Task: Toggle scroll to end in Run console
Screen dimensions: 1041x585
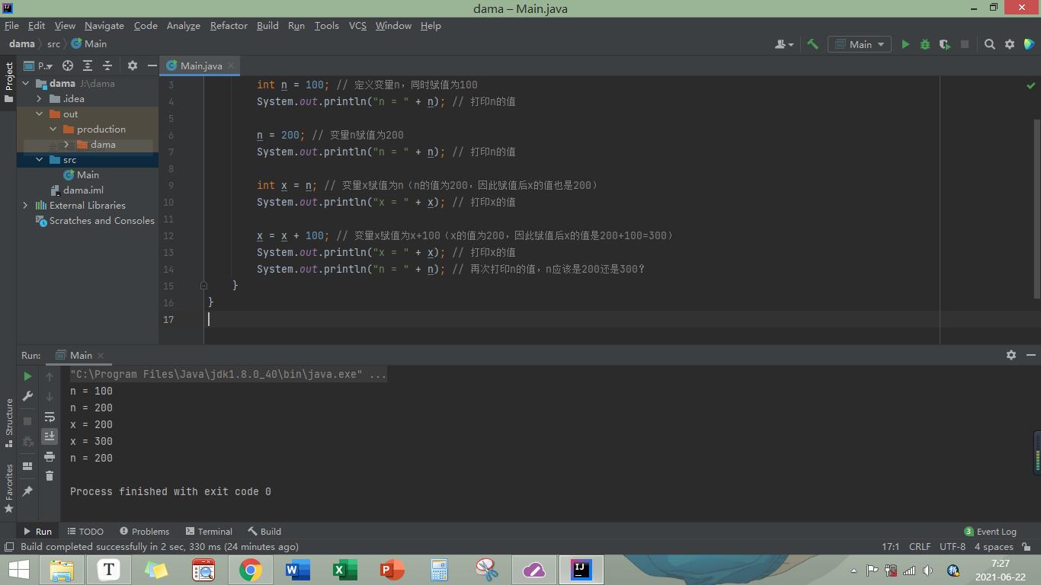Action: pyautogui.click(x=50, y=436)
